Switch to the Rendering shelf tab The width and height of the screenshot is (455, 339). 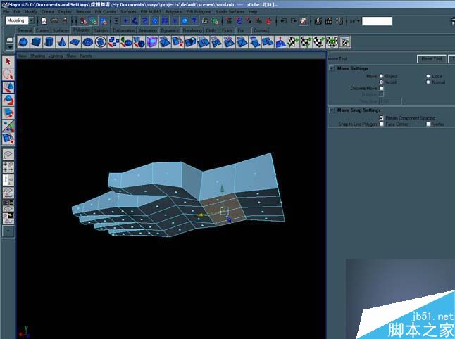click(x=192, y=30)
